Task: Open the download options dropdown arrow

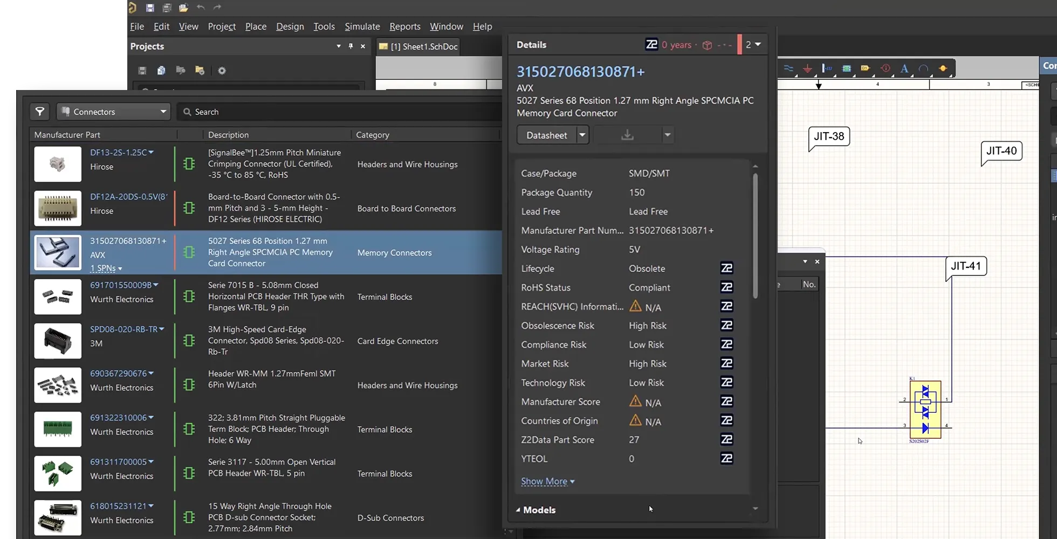Action: point(667,135)
